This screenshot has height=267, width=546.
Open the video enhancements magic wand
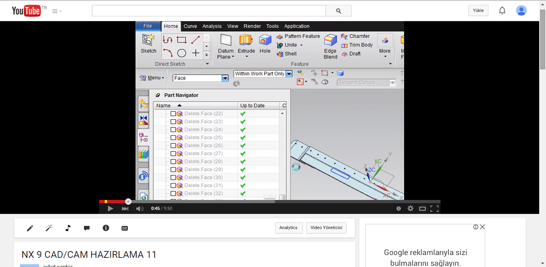click(x=49, y=228)
